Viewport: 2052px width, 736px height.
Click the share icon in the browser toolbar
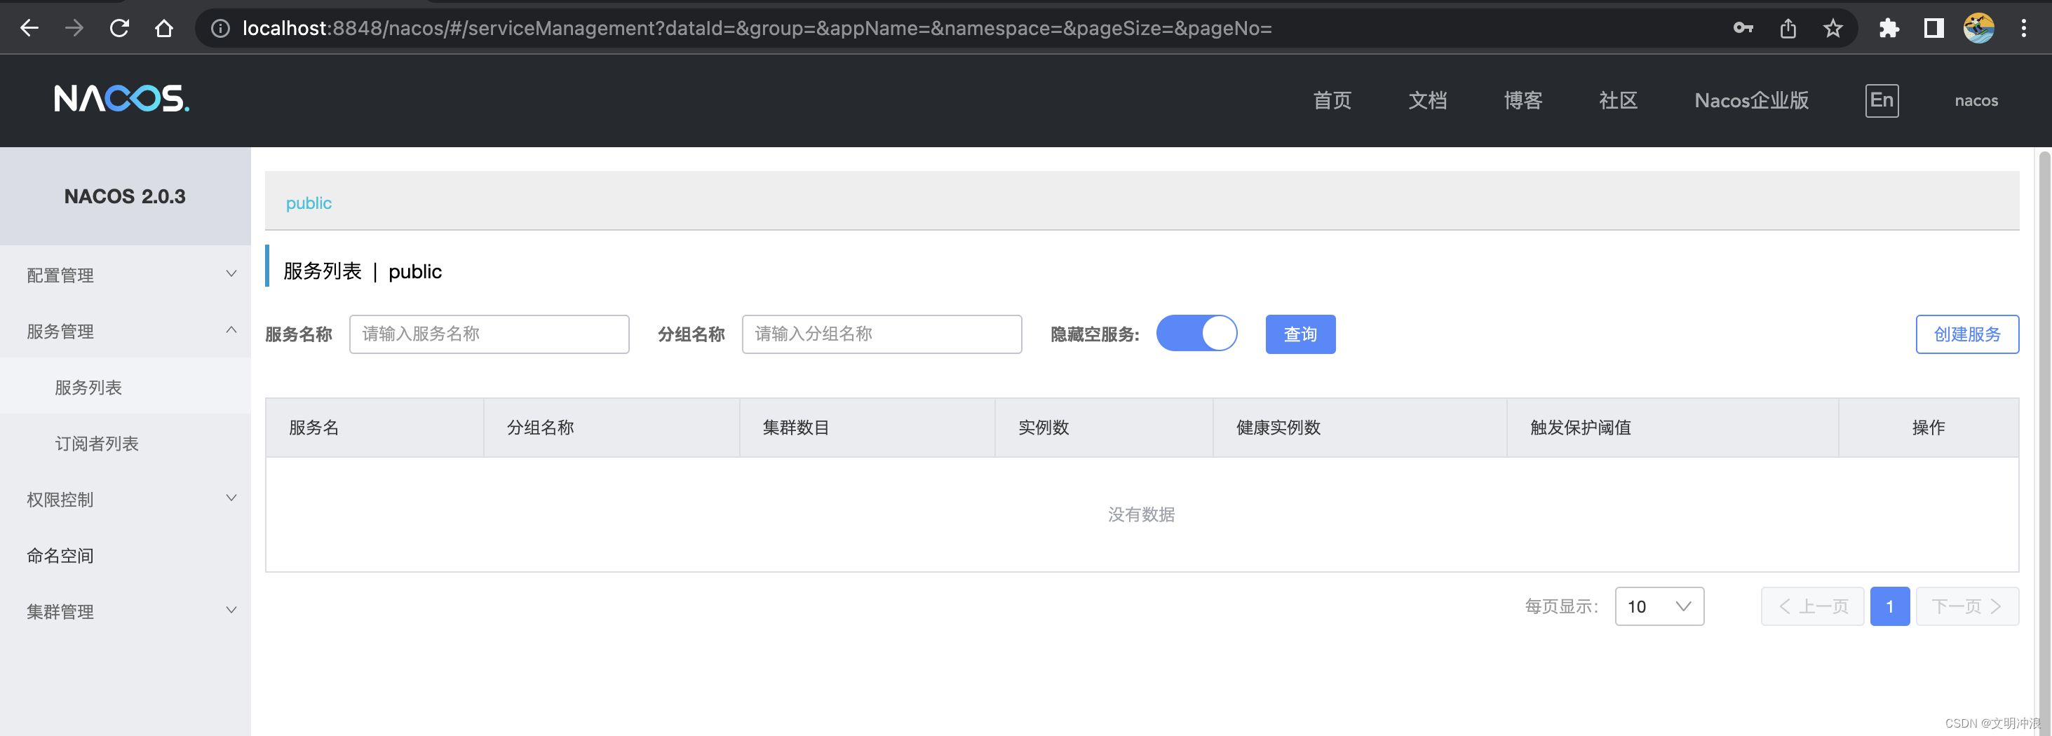tap(1788, 28)
